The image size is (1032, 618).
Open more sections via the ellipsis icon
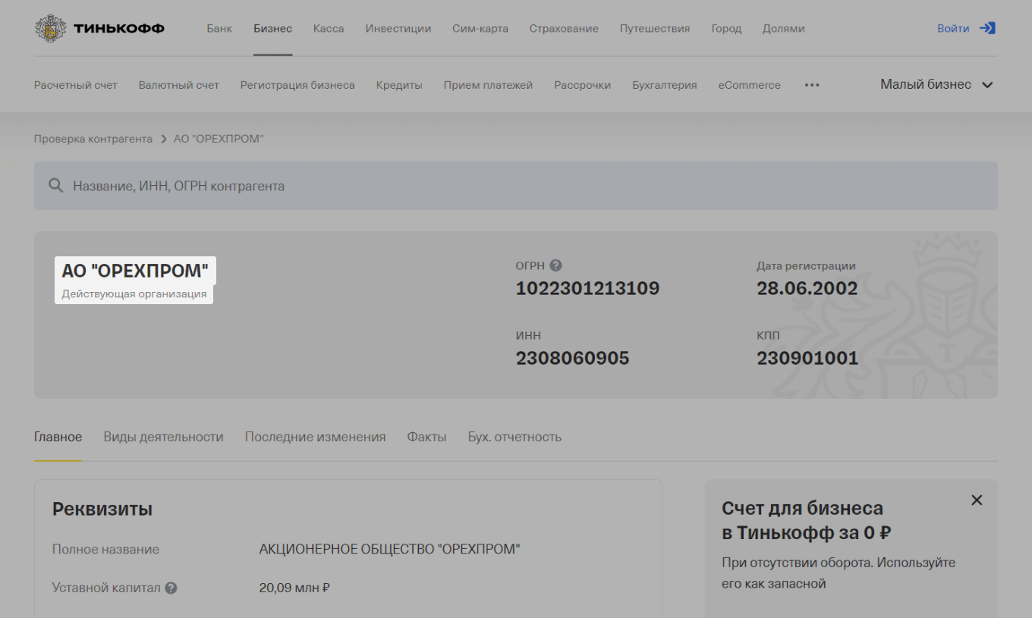(812, 85)
